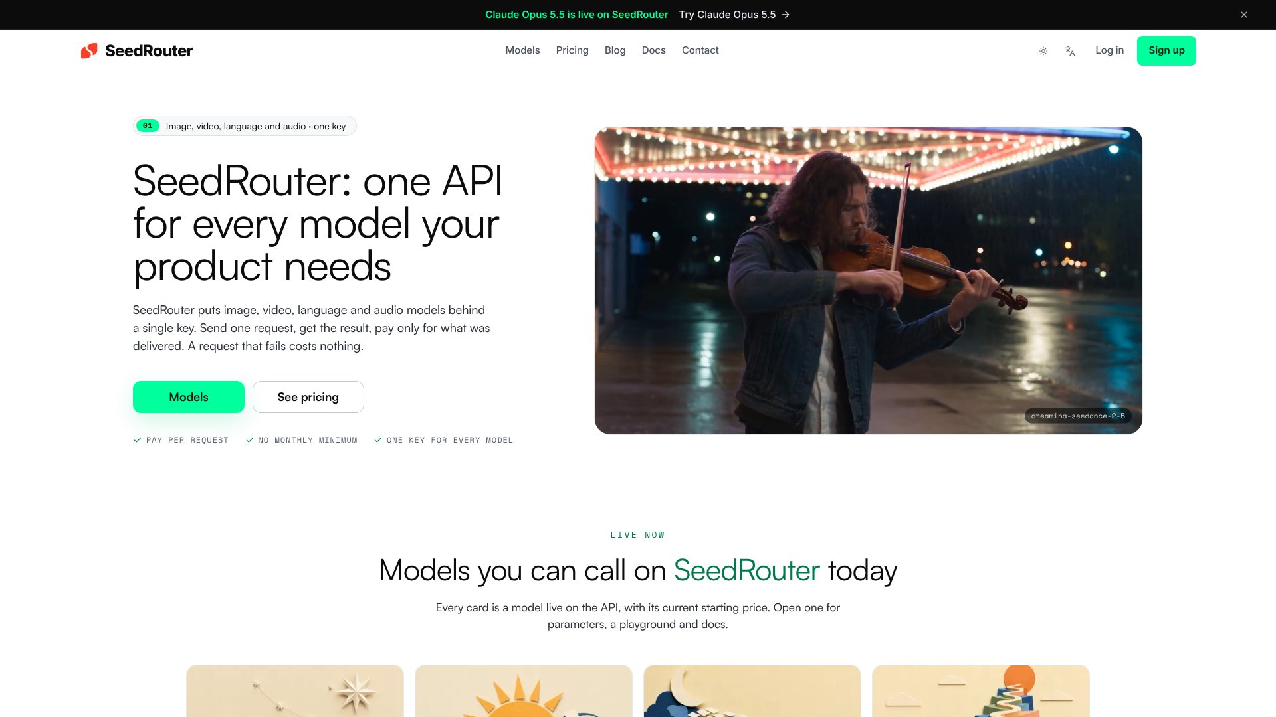1276x717 pixels.
Task: Open the Contact nav link
Action: click(x=700, y=50)
